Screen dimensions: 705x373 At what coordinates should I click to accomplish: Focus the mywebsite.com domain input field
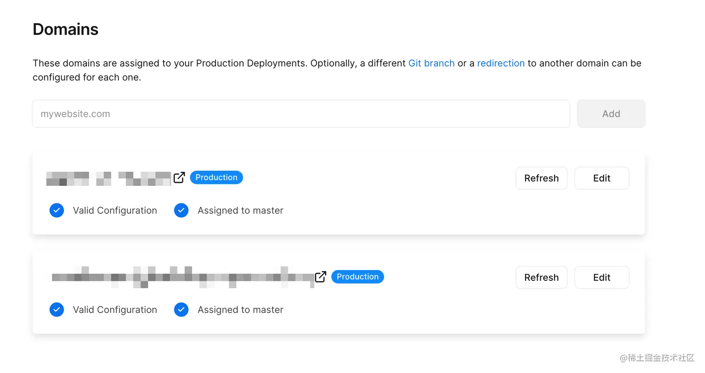click(301, 114)
